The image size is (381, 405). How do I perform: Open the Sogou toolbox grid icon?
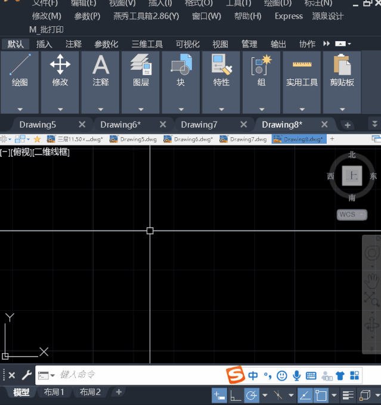point(354,376)
